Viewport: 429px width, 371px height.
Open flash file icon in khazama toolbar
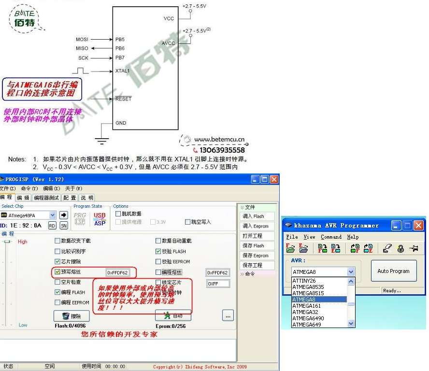(290, 248)
